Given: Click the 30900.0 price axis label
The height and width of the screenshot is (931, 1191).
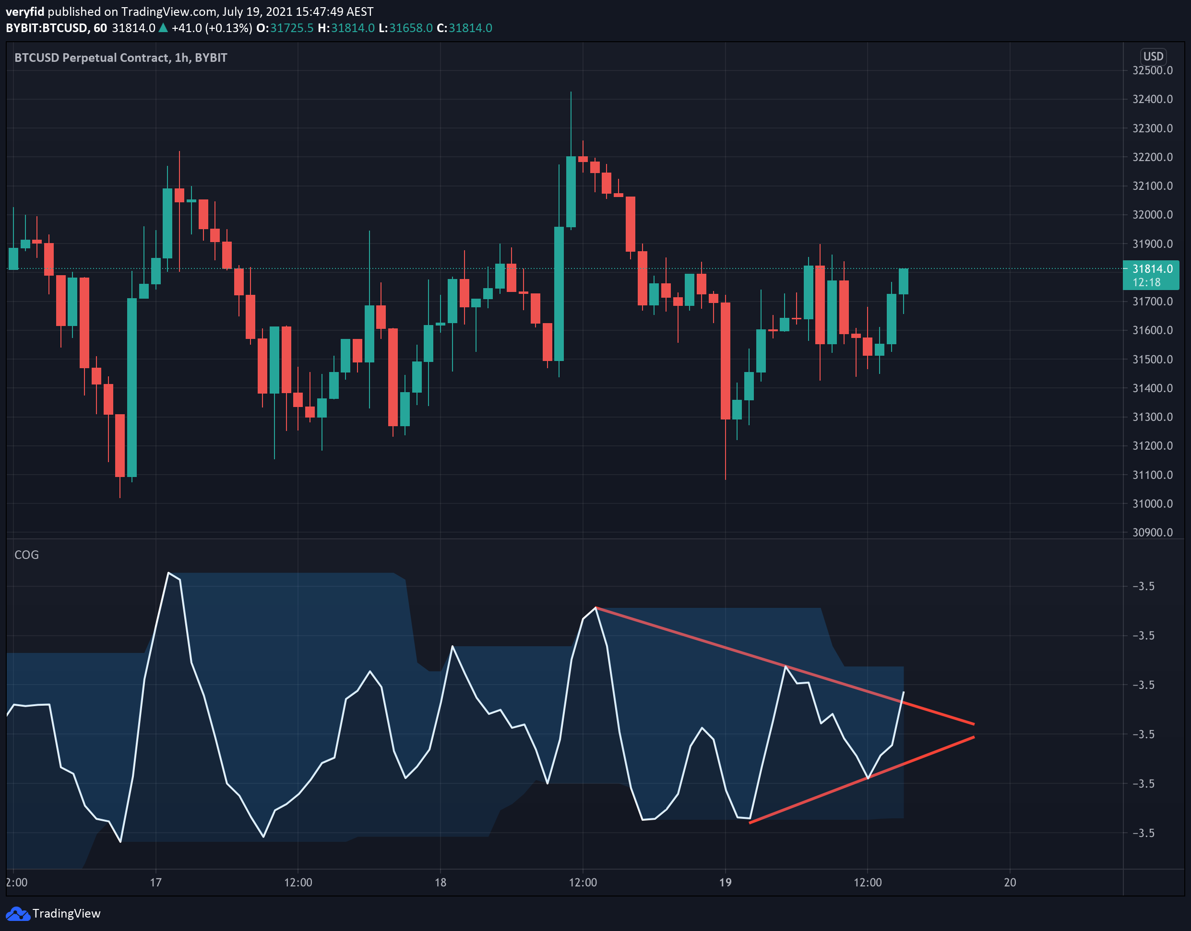Looking at the screenshot, I should pos(1152,533).
